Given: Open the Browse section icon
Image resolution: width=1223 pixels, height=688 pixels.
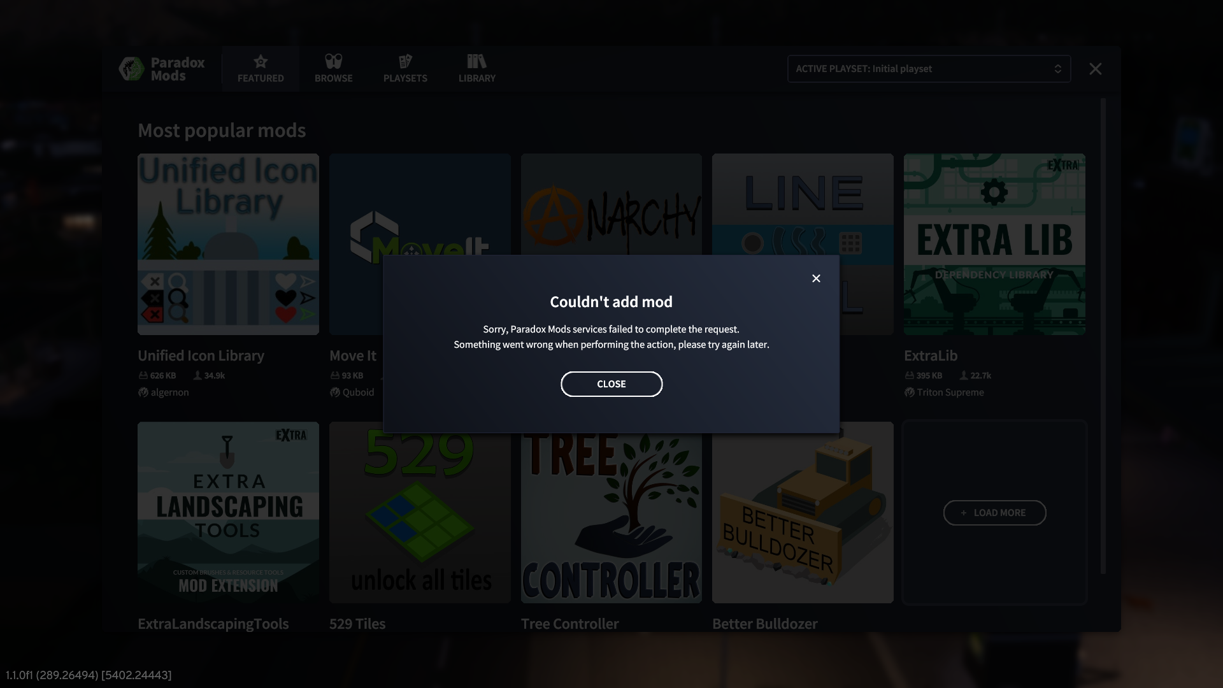Looking at the screenshot, I should pyautogui.click(x=334, y=61).
